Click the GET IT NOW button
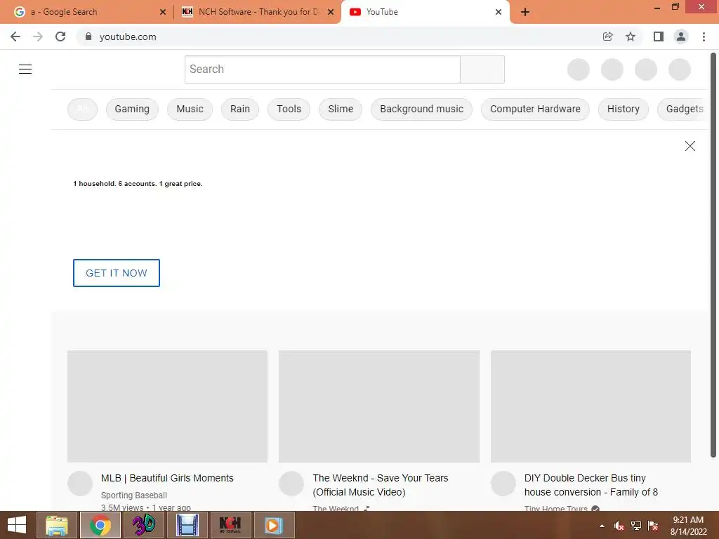 (117, 273)
